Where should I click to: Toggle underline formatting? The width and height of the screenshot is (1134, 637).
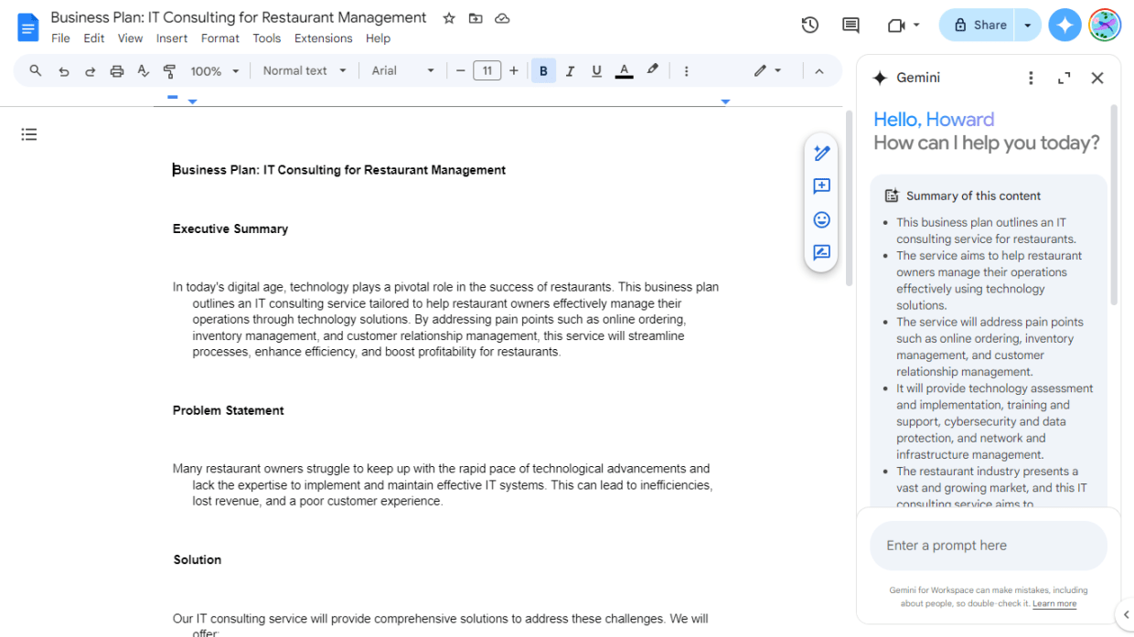[596, 69]
